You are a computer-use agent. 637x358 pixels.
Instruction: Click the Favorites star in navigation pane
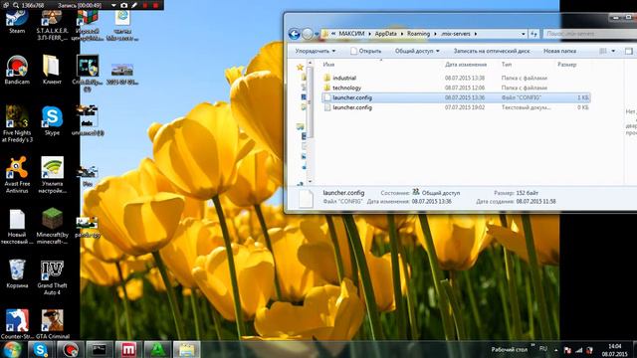(x=300, y=67)
